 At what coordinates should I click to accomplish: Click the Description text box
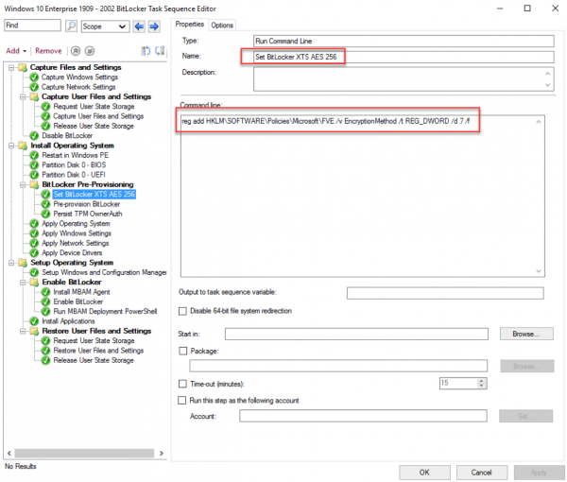pyautogui.click(x=404, y=79)
